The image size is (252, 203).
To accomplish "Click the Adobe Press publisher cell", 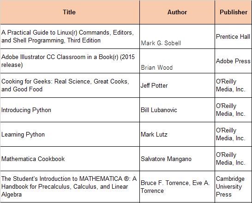I will pyautogui.click(x=234, y=61).
